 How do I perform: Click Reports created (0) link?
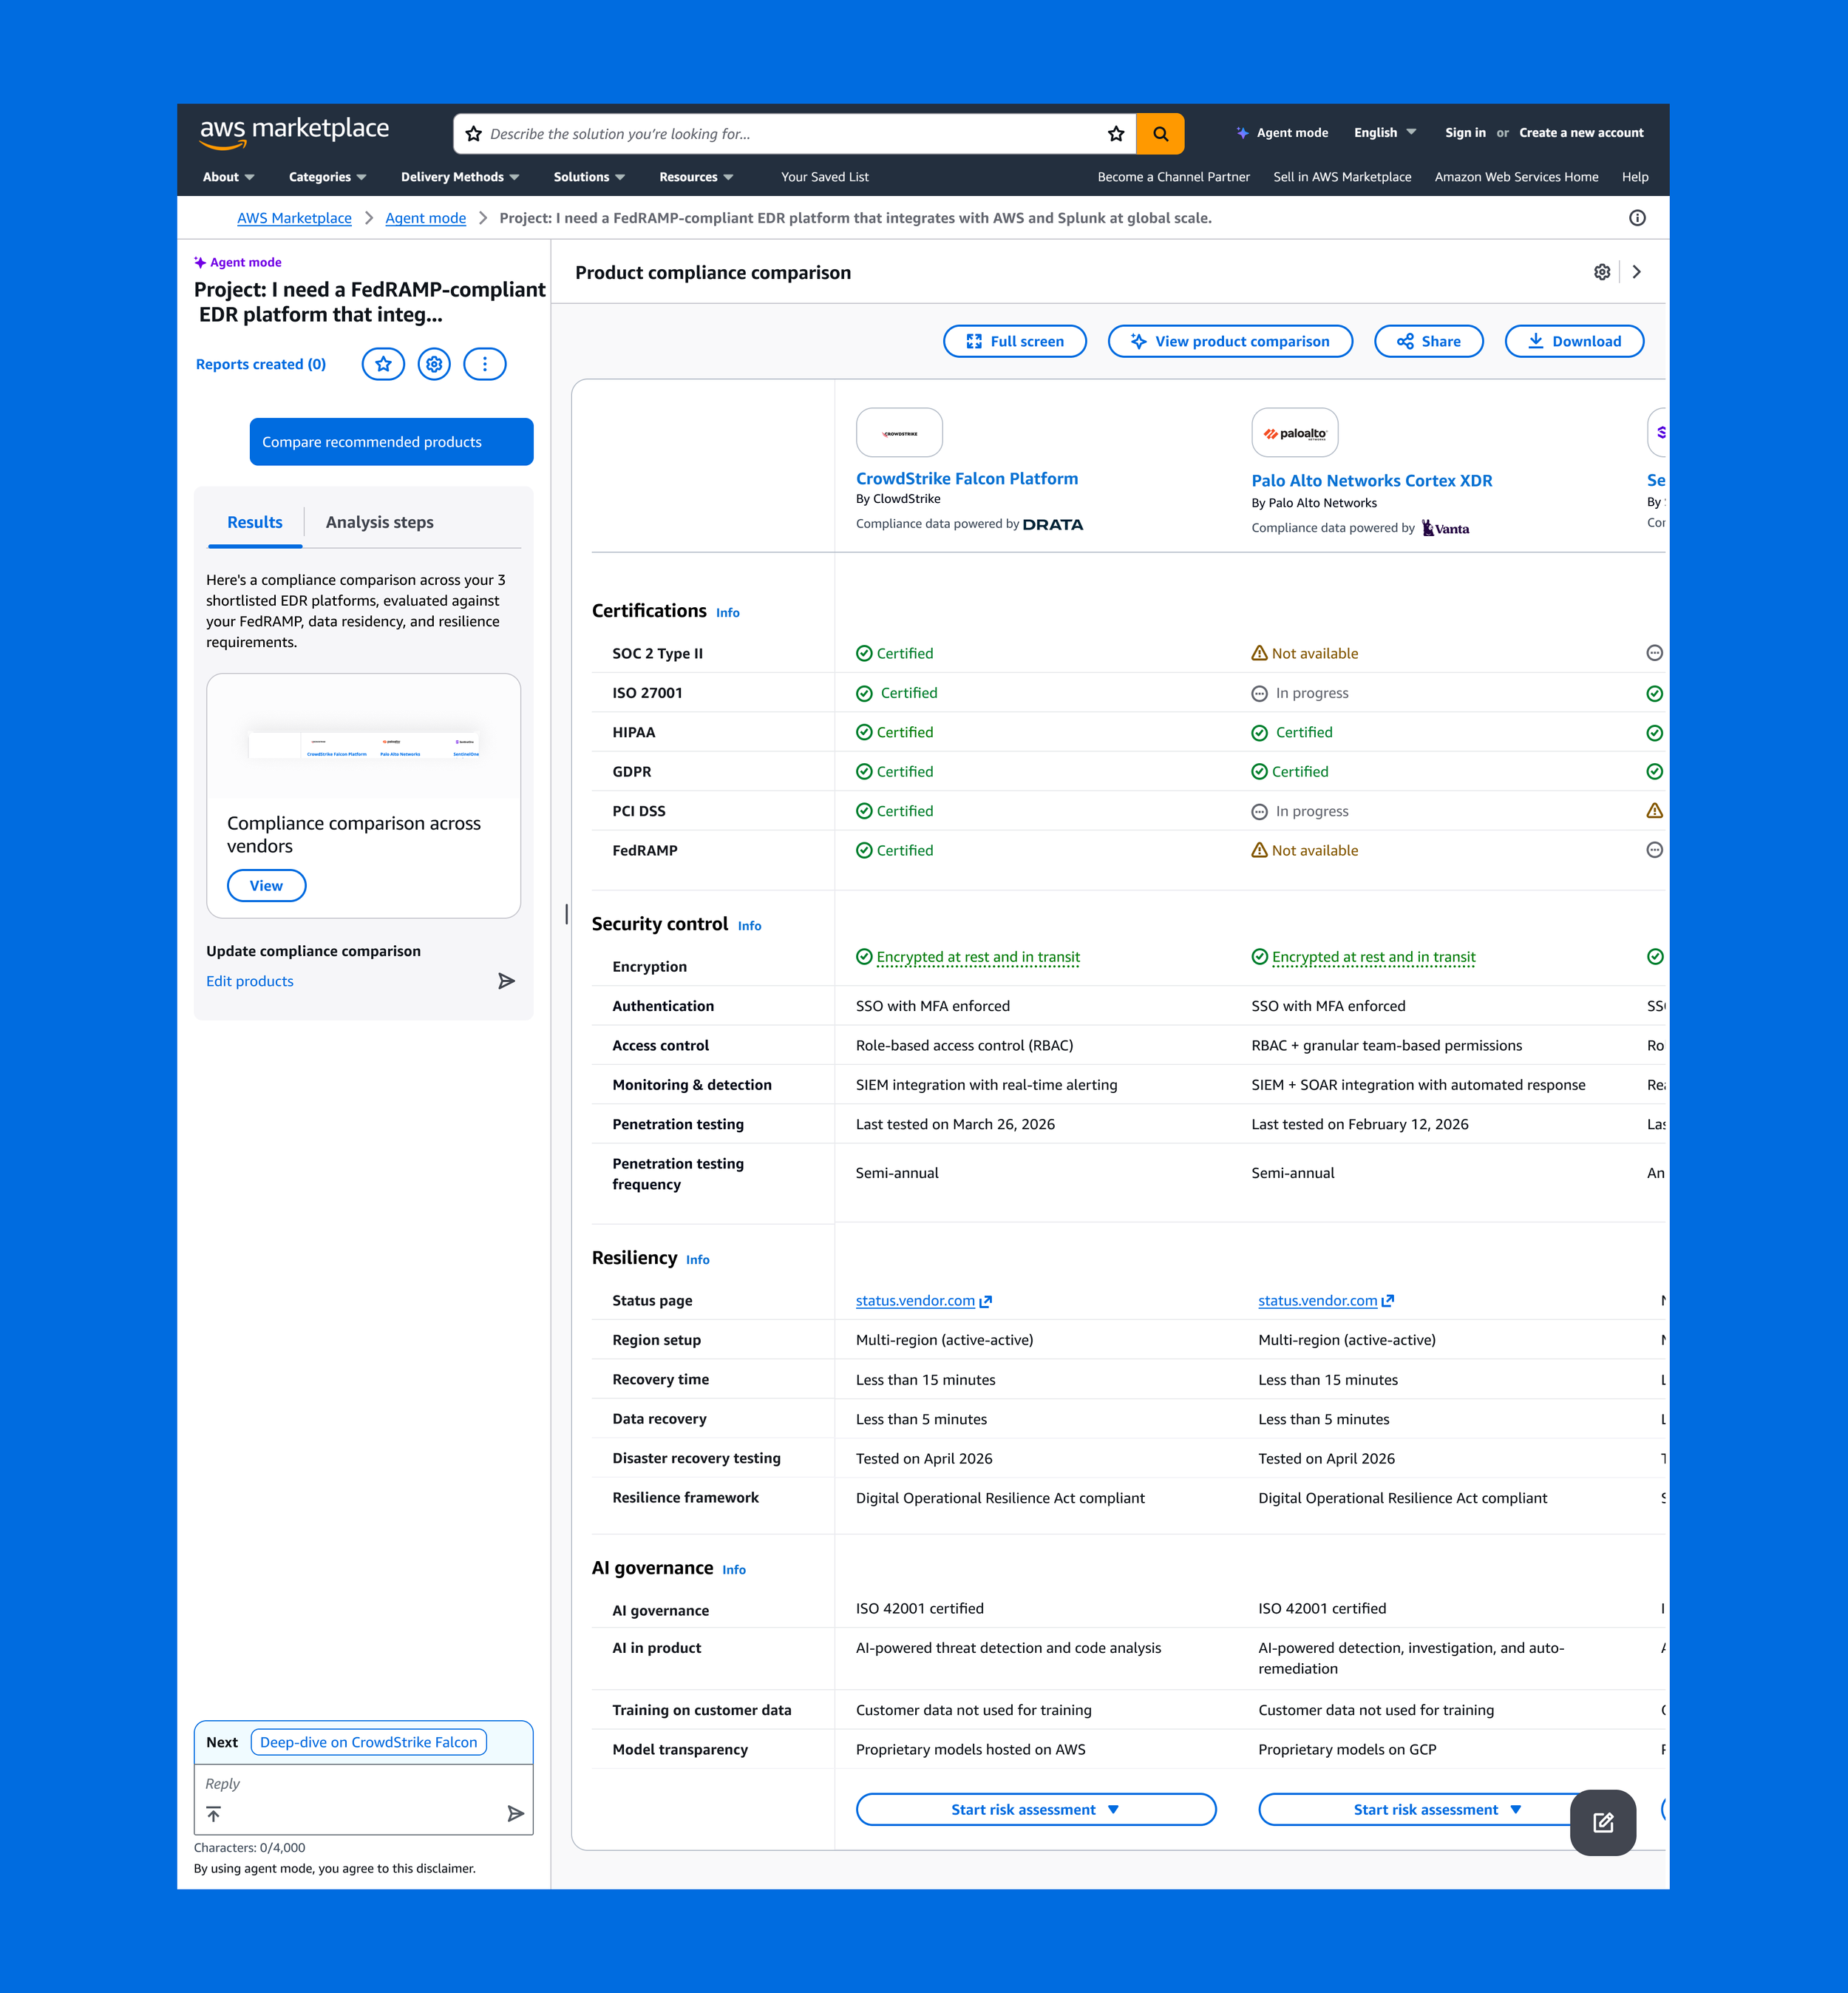pyautogui.click(x=261, y=364)
